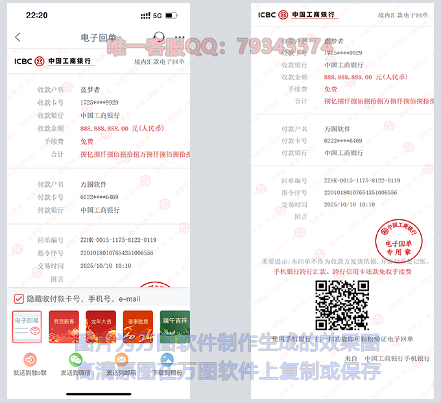The image size is (441, 403).
Task: Send the receipt via the WeChat icon
Action: (x=76, y=360)
